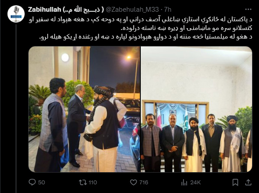The height and width of the screenshot is (193, 259).
Task: Open the 7h timestamp link
Action: click(168, 10)
